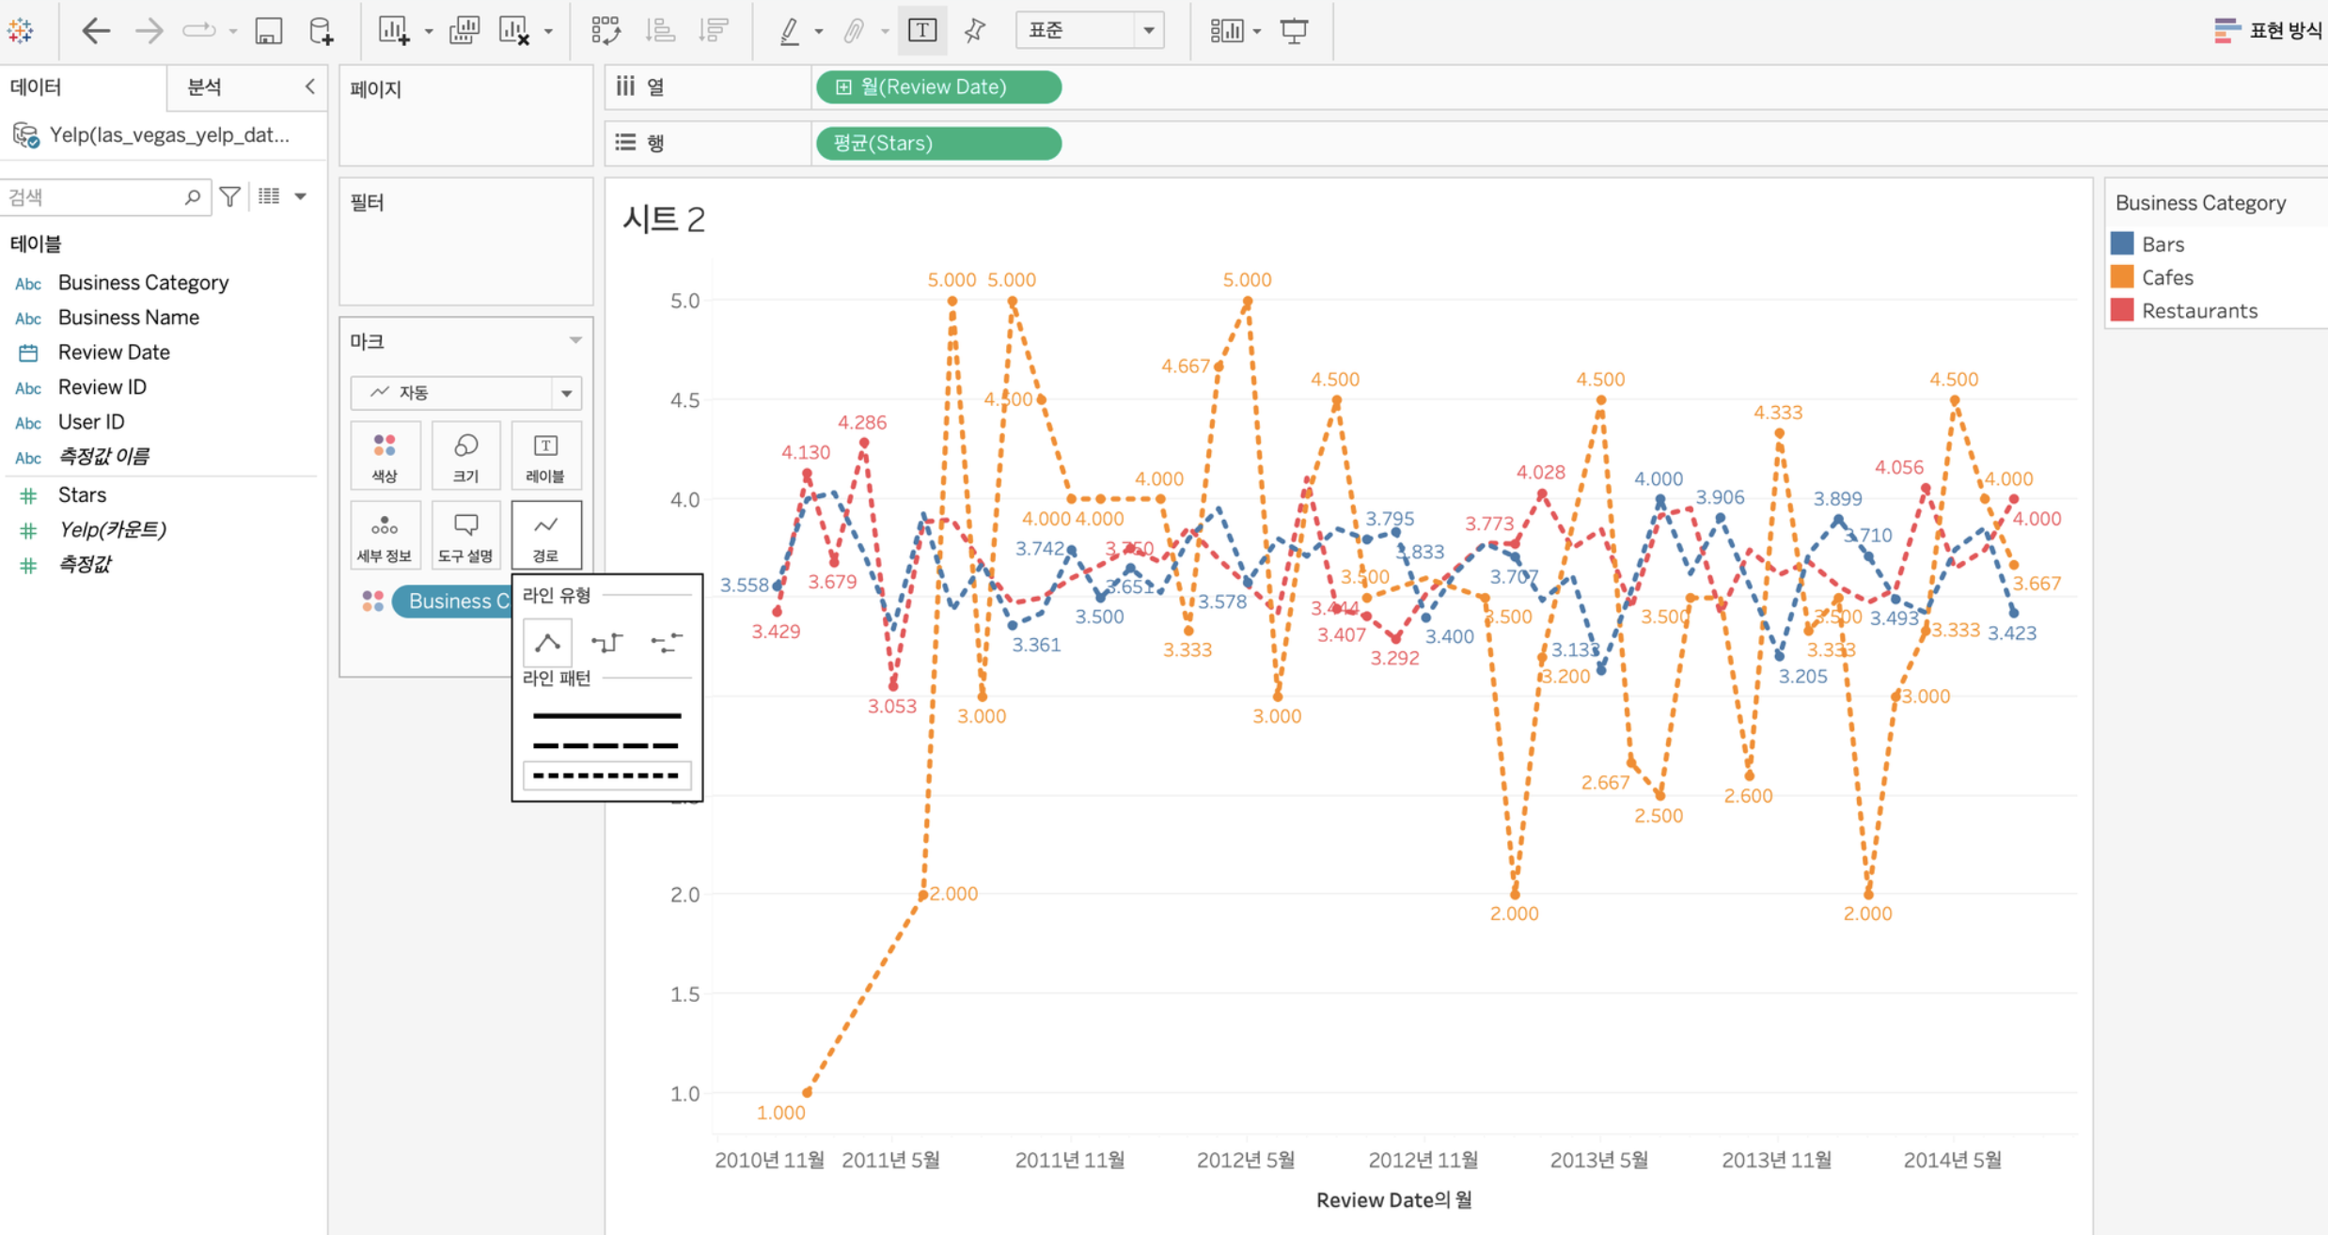Select the jump line type option
The image size is (2328, 1235).
666,643
